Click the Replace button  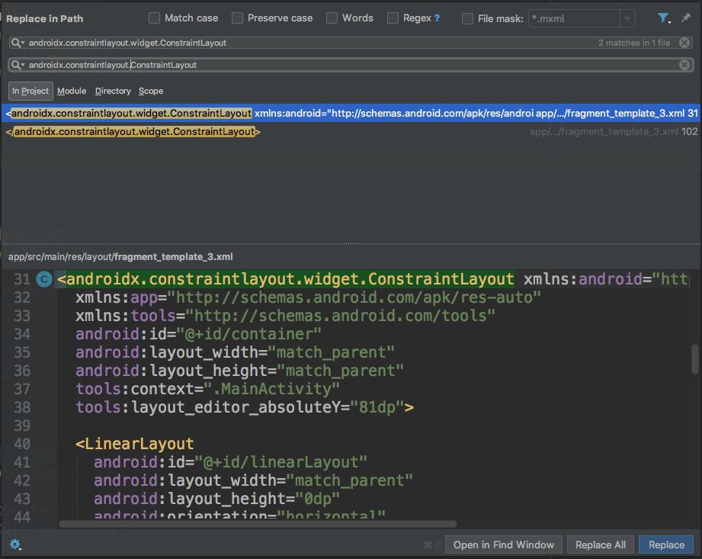pyautogui.click(x=666, y=545)
